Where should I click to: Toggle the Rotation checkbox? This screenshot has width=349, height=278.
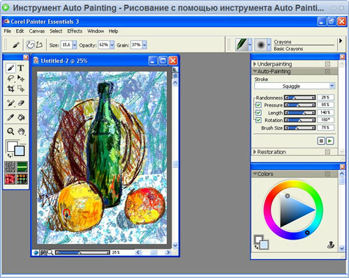(258, 120)
